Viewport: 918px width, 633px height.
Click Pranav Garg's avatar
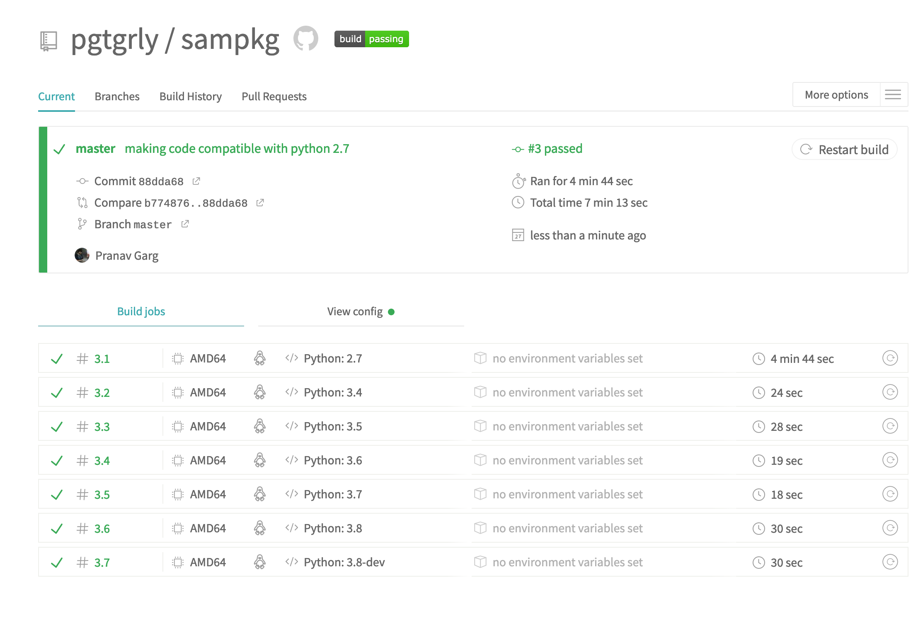click(x=82, y=256)
